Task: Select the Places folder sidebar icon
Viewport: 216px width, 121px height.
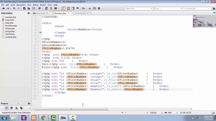Action: tap(7, 108)
